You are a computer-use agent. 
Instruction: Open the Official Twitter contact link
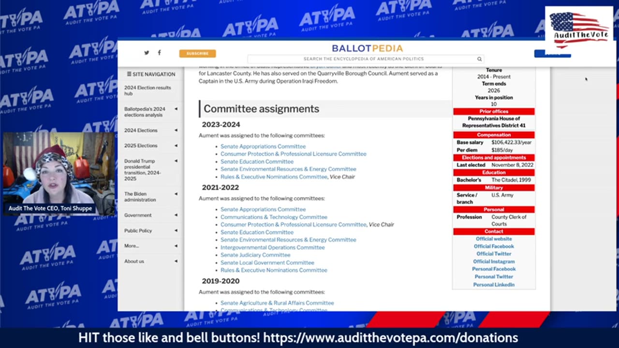click(x=494, y=254)
